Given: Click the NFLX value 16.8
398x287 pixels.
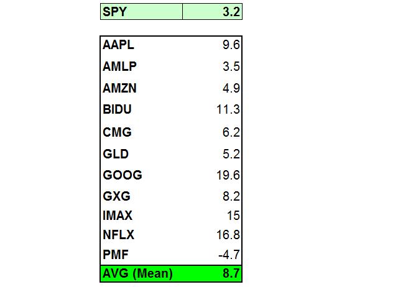Looking at the screenshot, I should click(228, 235).
